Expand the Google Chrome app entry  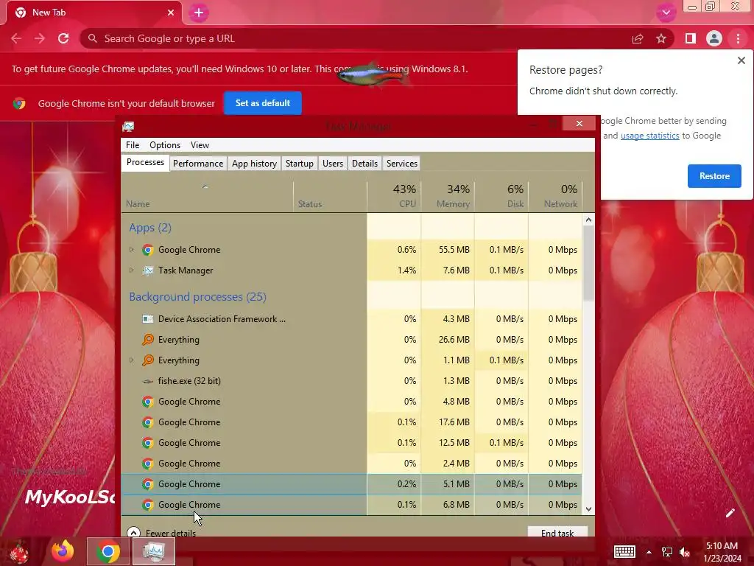(x=131, y=250)
